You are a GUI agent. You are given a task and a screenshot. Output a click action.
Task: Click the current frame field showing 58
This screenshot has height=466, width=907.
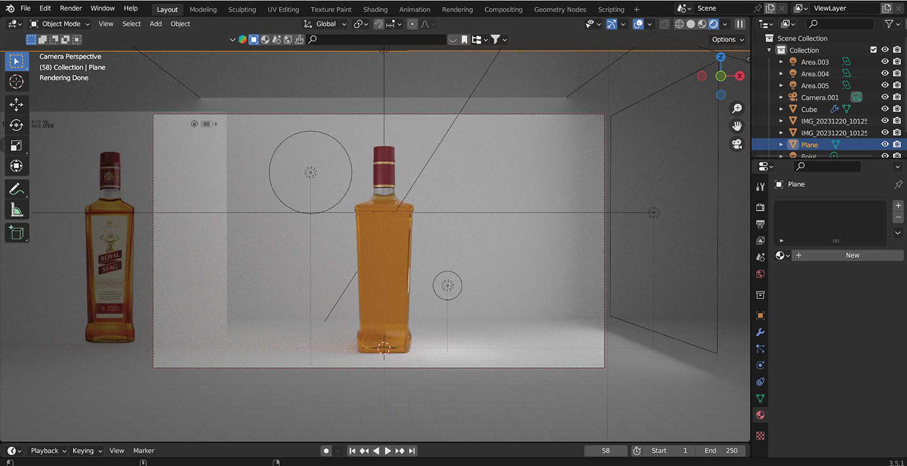606,451
